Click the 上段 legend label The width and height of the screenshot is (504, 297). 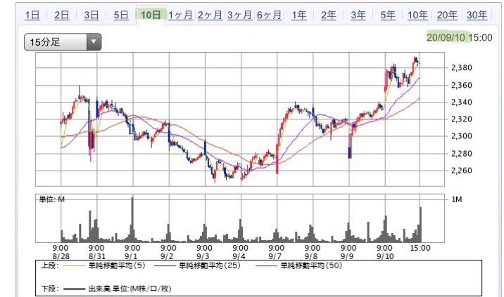point(49,265)
